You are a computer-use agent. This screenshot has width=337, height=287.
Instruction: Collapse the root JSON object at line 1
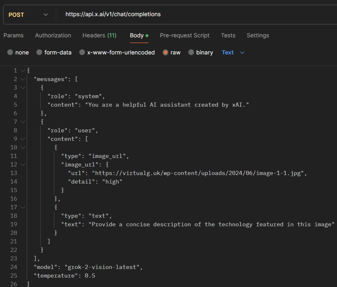[x=22, y=71]
